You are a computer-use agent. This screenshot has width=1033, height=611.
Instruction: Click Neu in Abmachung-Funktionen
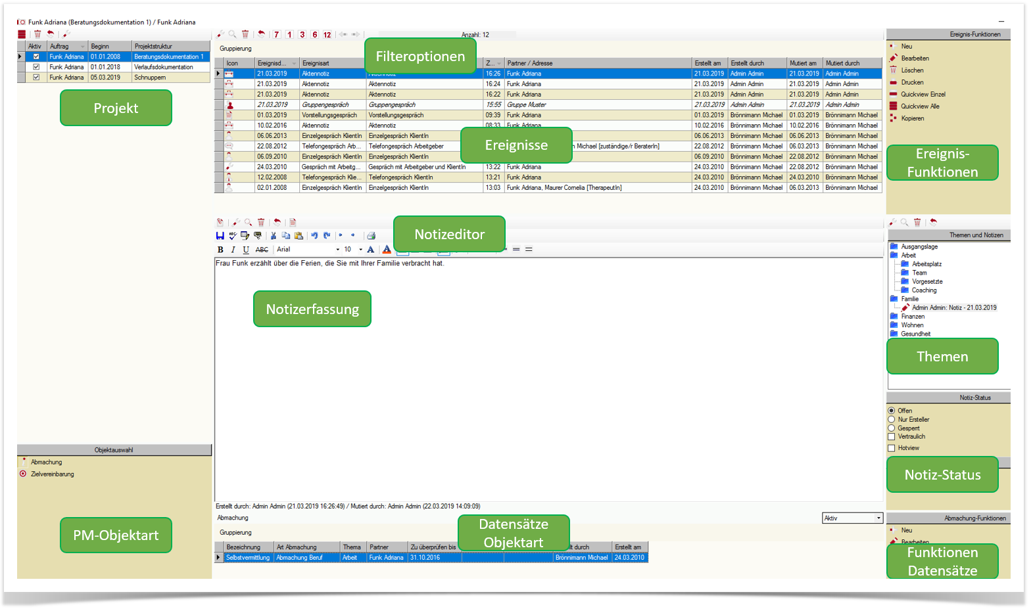907,530
